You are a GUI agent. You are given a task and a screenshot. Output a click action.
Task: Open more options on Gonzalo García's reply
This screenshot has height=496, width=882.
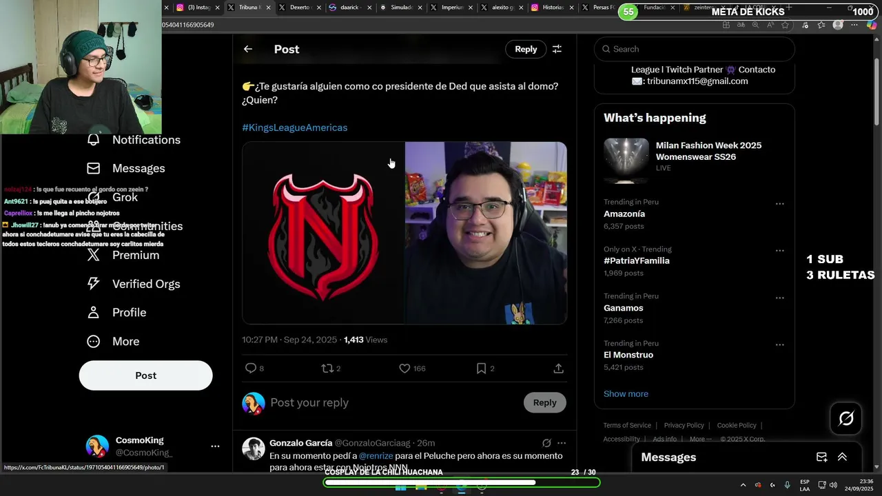tap(562, 443)
